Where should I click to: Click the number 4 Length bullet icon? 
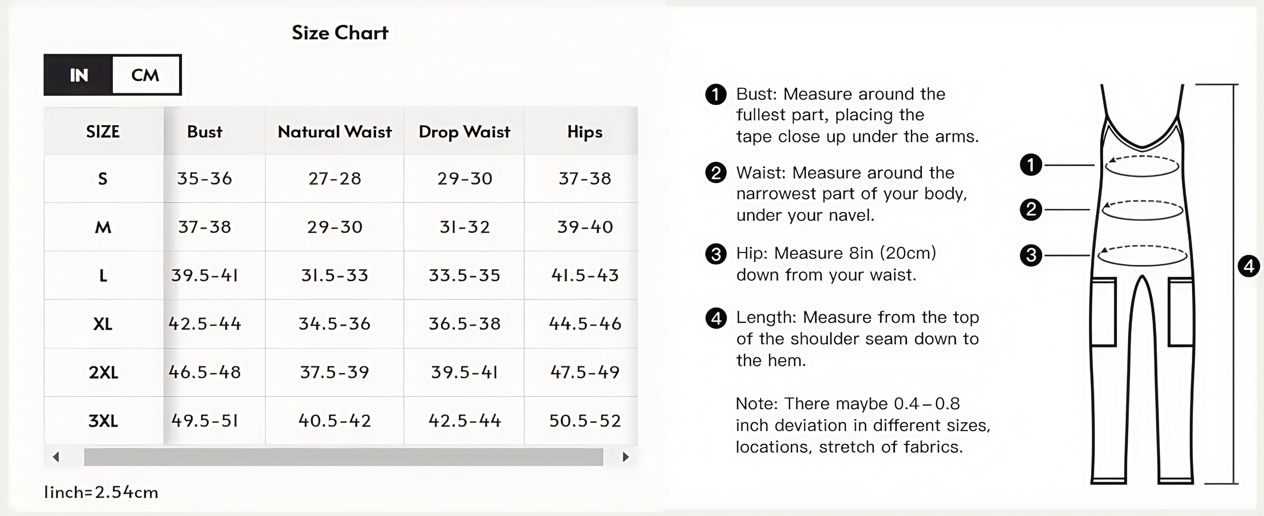[x=716, y=318]
